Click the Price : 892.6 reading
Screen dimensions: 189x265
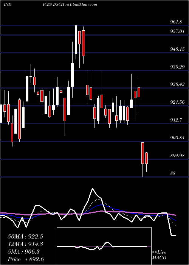[26, 259]
